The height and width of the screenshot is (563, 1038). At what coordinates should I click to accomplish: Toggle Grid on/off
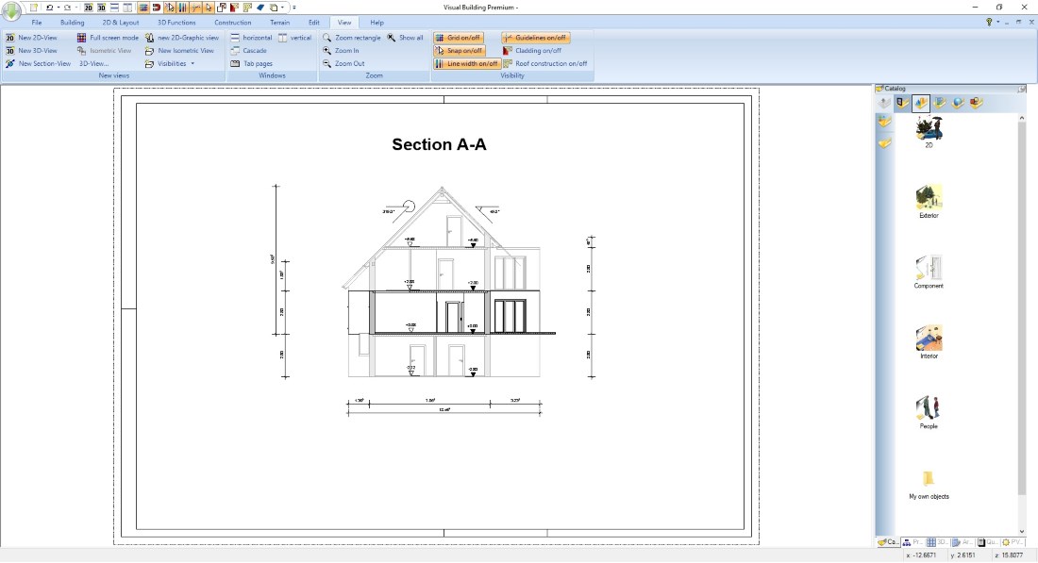coord(459,38)
